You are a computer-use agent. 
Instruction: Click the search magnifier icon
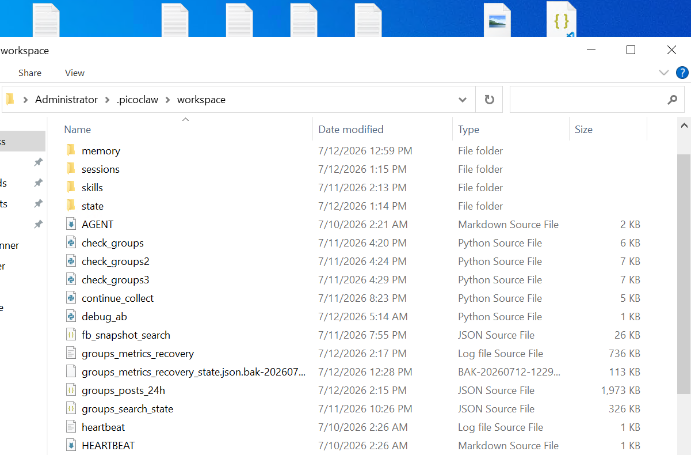click(672, 100)
